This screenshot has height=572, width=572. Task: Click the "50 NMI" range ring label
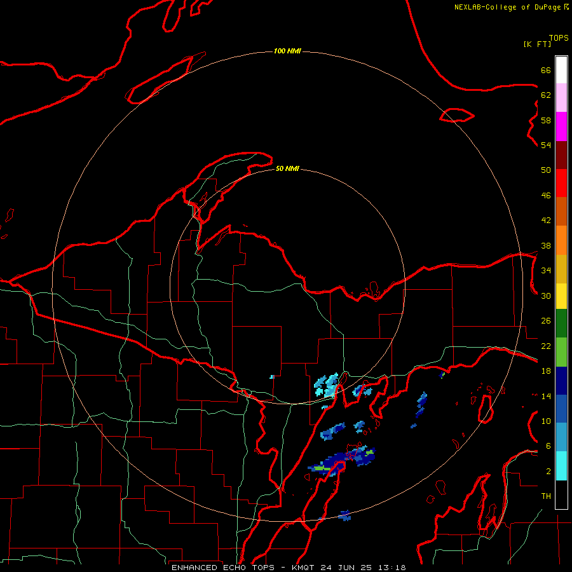pos(287,168)
